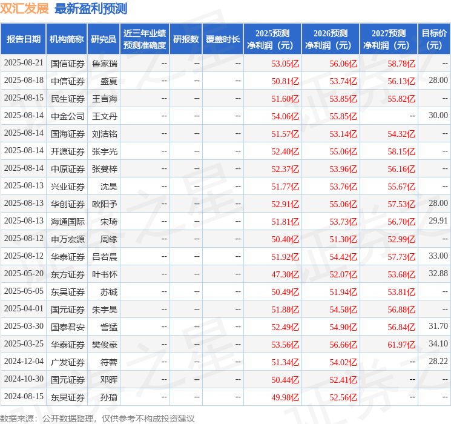Select the value 55.82亿

click(x=401, y=99)
